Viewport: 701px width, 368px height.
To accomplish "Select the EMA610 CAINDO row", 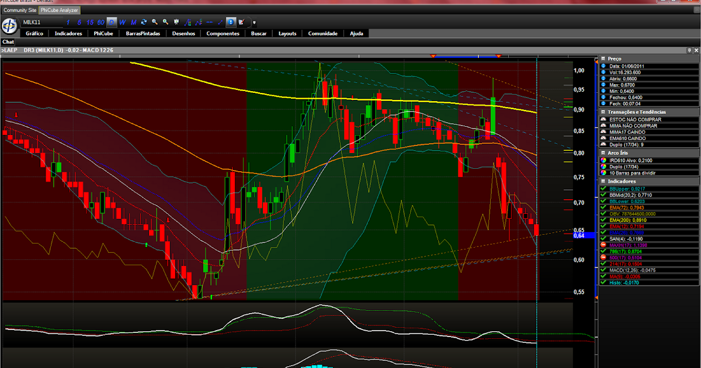I will click(x=650, y=138).
